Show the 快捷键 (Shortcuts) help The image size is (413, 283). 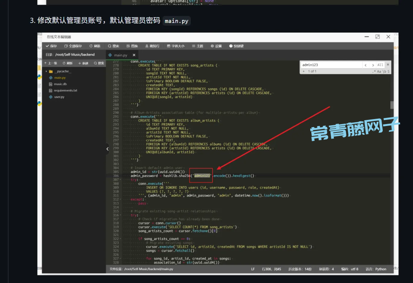236,46
